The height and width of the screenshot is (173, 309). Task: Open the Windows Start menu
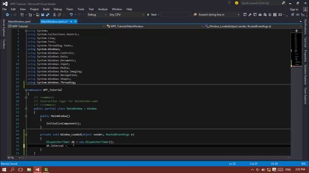[x=4, y=170]
